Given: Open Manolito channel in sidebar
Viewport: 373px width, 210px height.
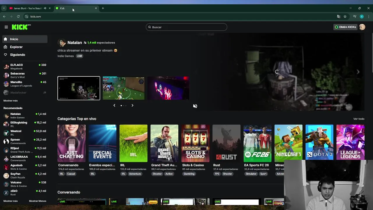Looking at the screenshot, I should (x=25, y=84).
